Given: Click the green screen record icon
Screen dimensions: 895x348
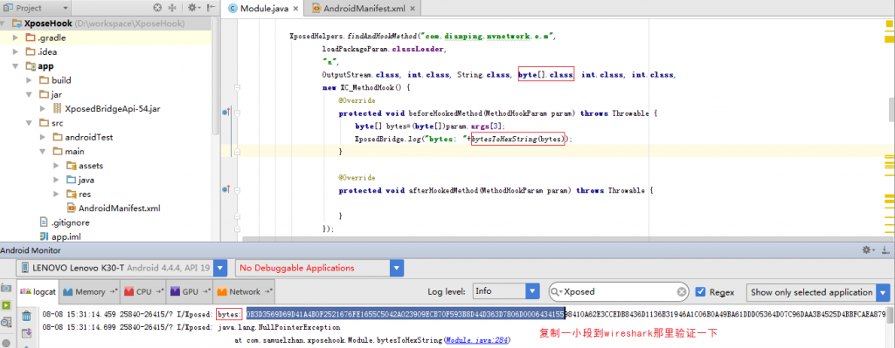Looking at the screenshot, I should (x=7, y=305).
